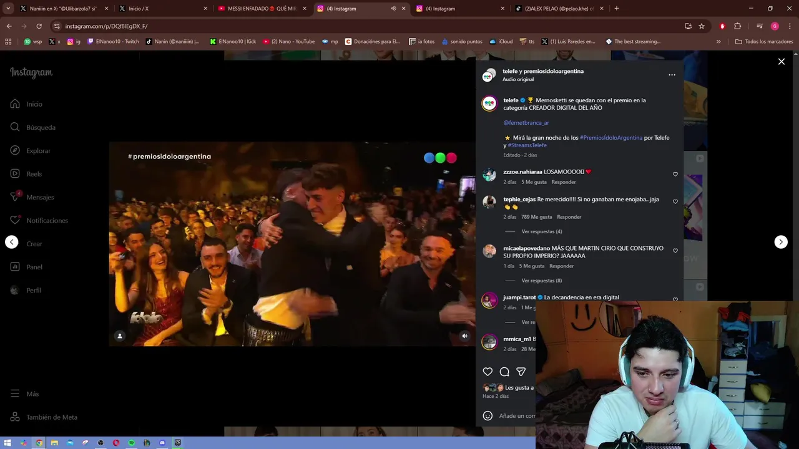Go back in browser history
Image resolution: width=799 pixels, height=449 pixels.
9,26
